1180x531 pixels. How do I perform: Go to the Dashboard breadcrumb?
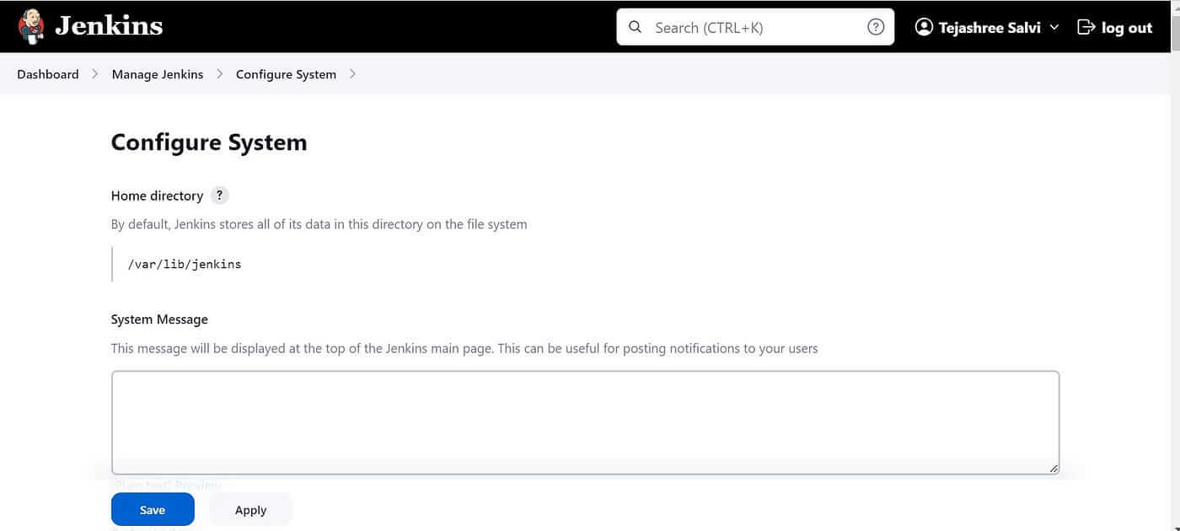tap(48, 74)
